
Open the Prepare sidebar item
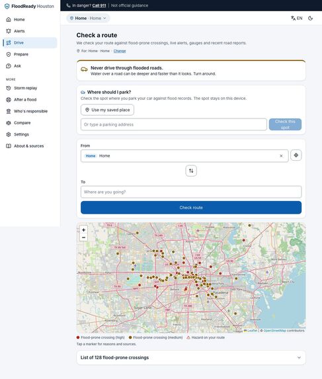(30, 54)
